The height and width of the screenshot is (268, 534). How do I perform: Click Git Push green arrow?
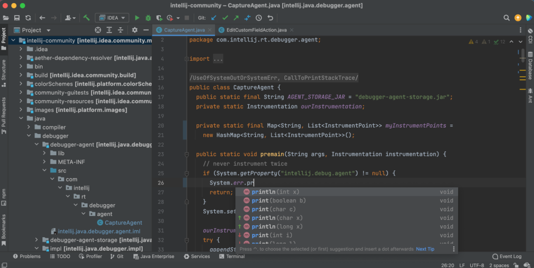click(236, 18)
